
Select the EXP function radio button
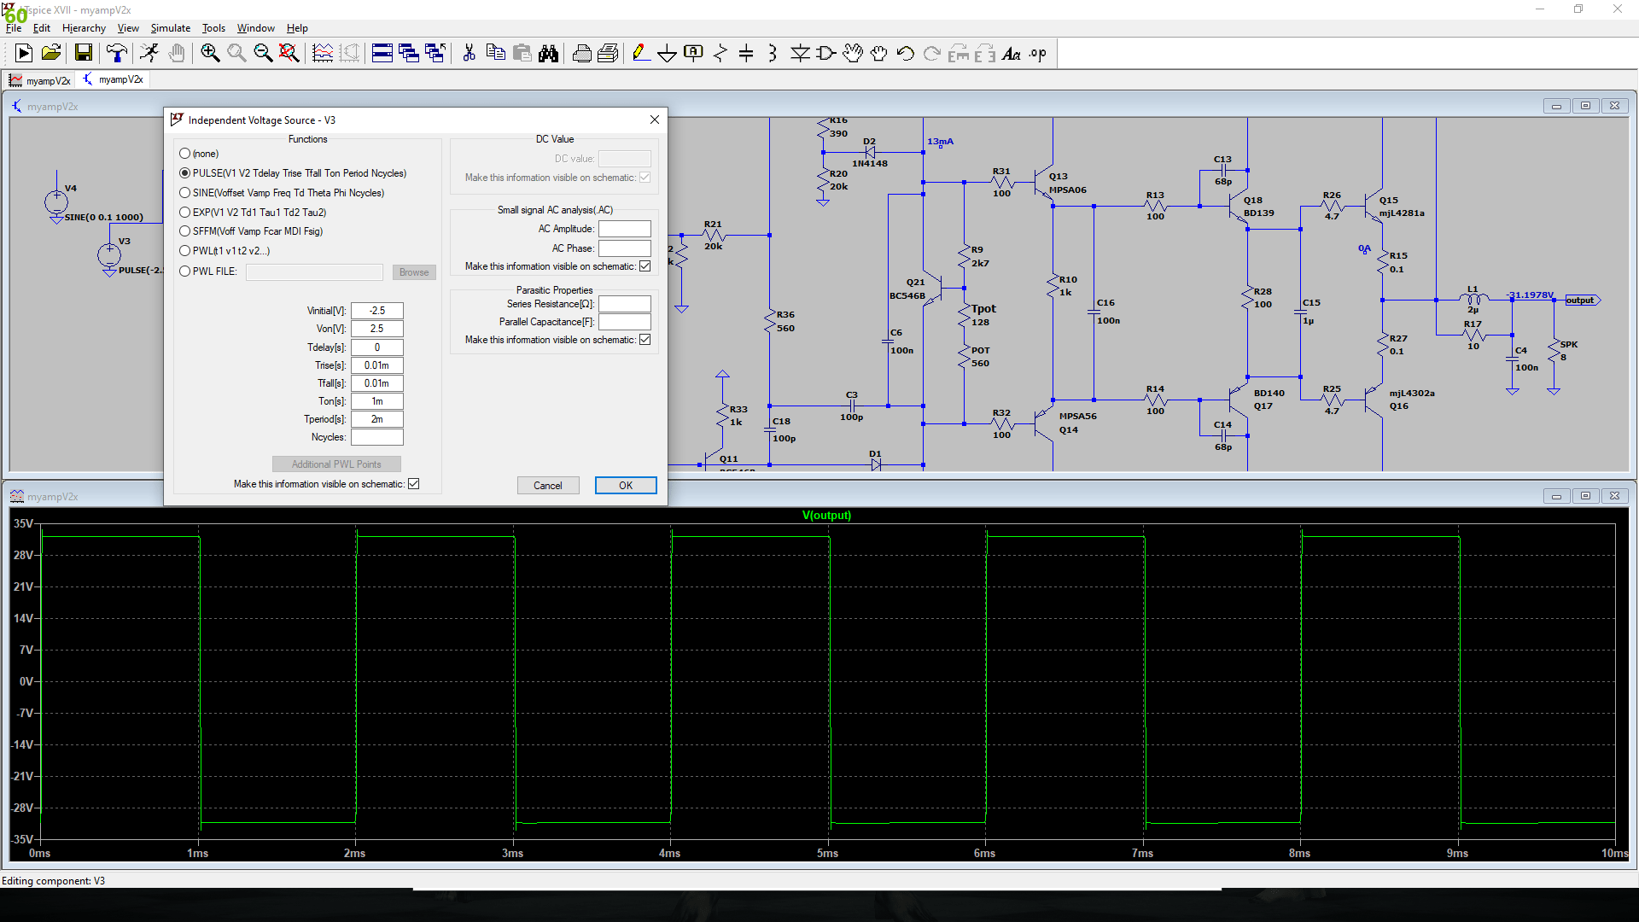[184, 213]
